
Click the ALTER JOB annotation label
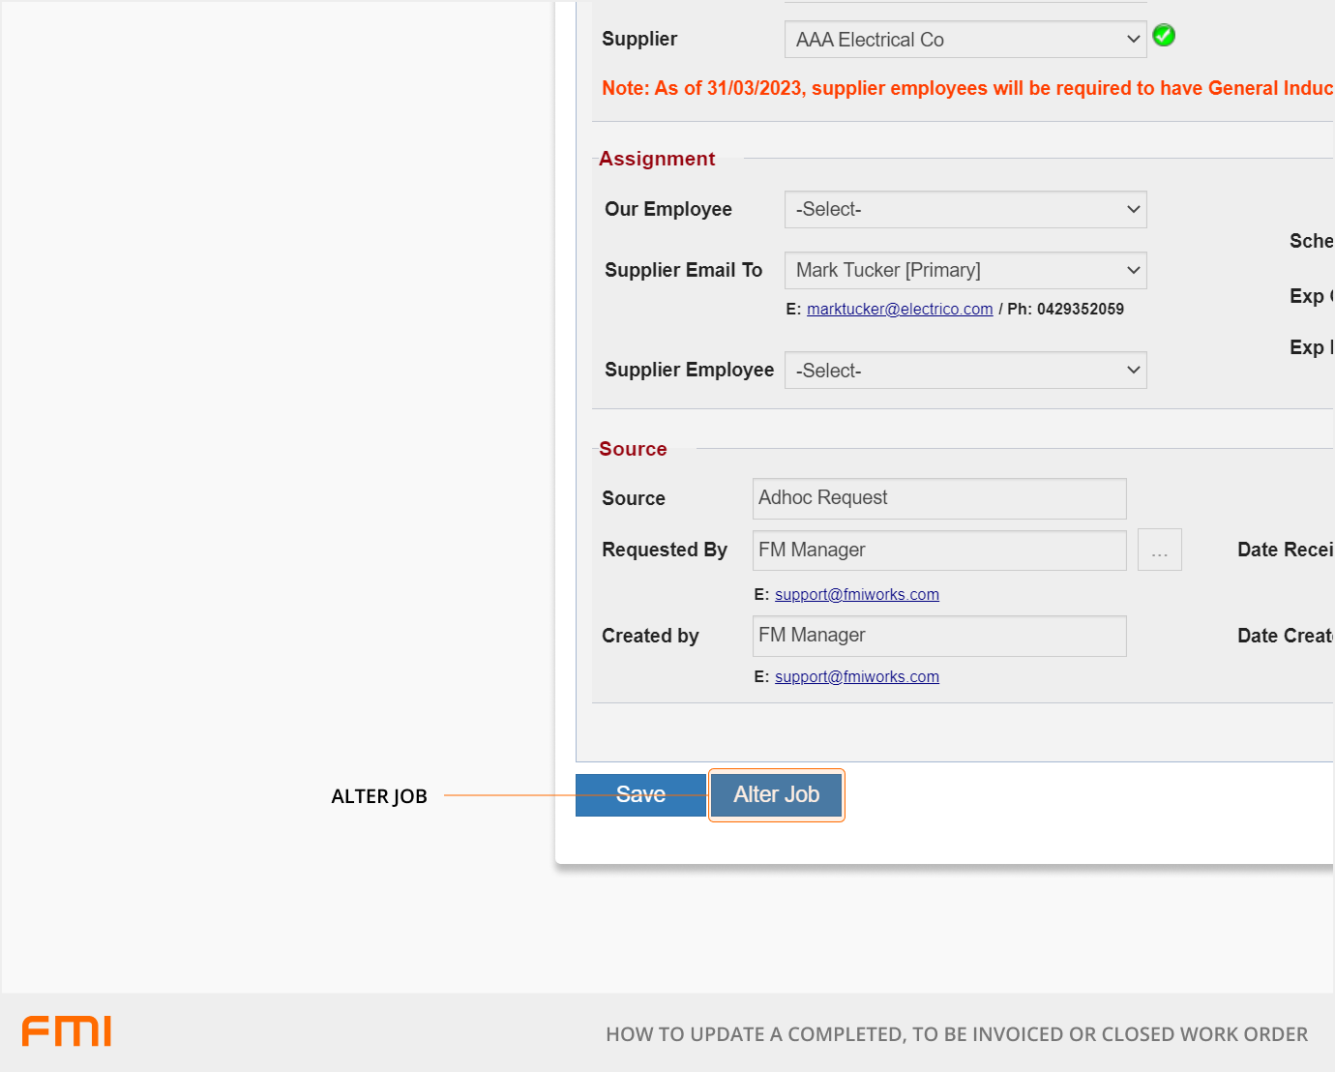coord(379,796)
